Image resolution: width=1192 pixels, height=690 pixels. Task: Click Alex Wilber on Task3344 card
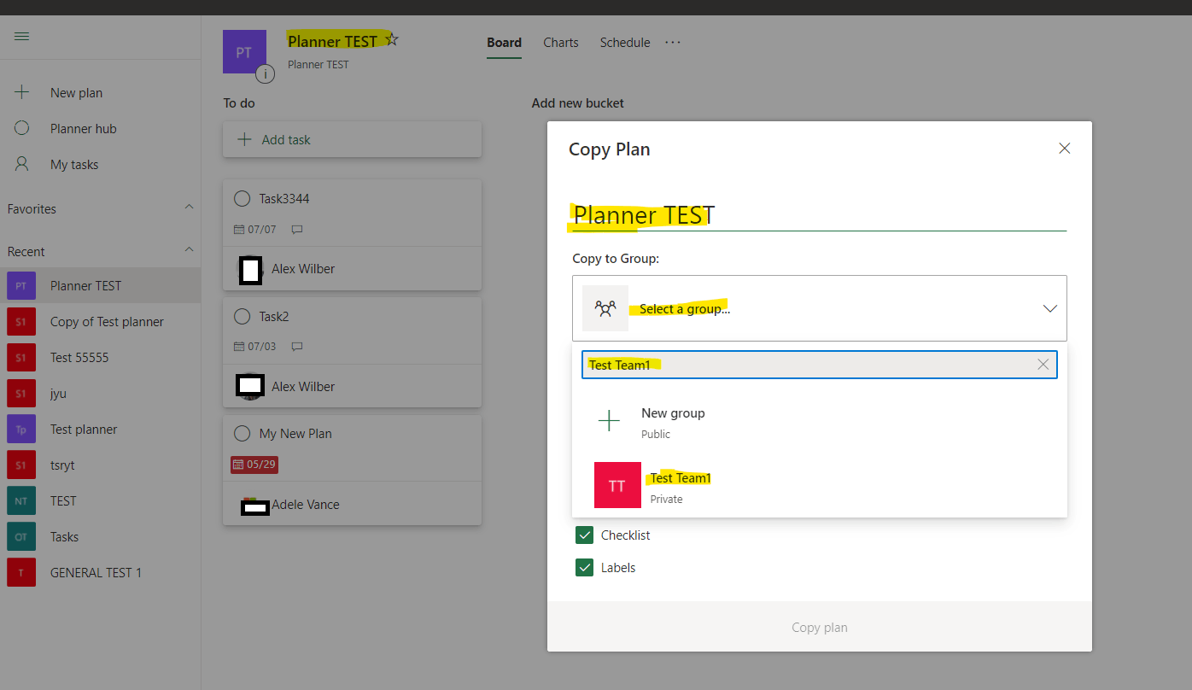(x=303, y=269)
